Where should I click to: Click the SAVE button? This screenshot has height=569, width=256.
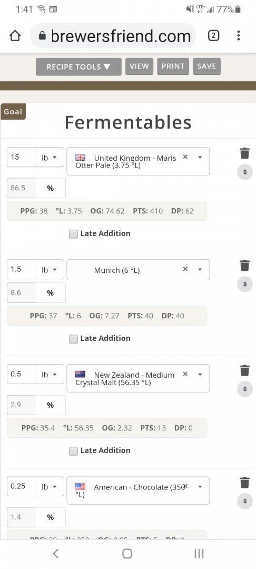click(206, 66)
